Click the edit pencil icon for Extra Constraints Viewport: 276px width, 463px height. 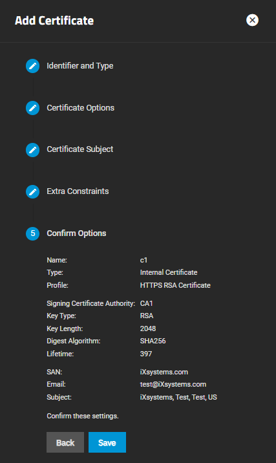tap(32, 191)
